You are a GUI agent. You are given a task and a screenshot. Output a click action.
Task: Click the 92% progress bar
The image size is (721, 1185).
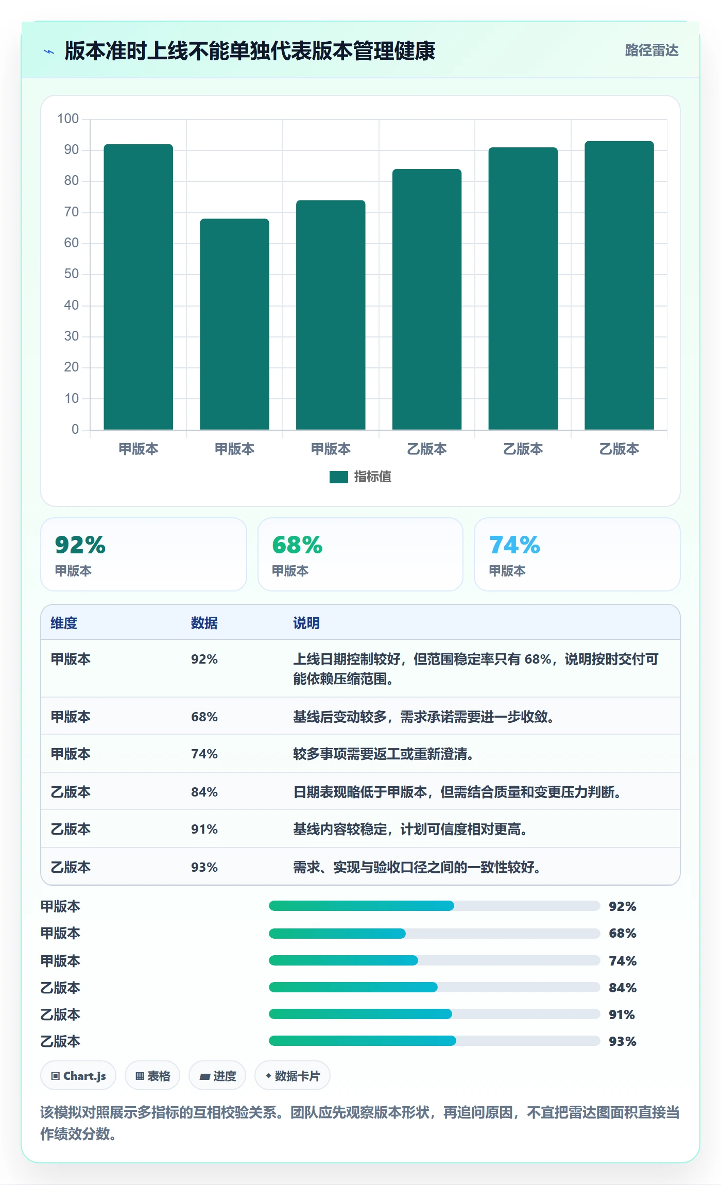pos(435,906)
